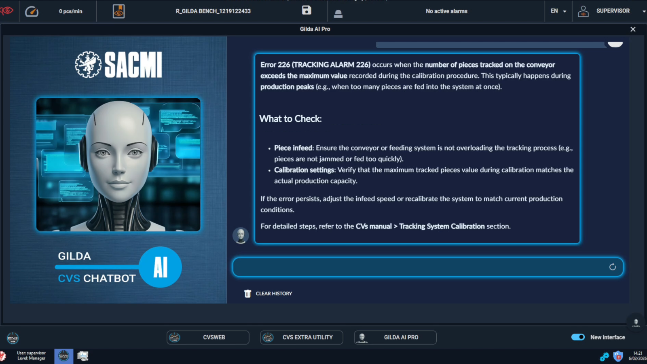
Task: Click the supervisor user profile icon
Action: pos(583,11)
